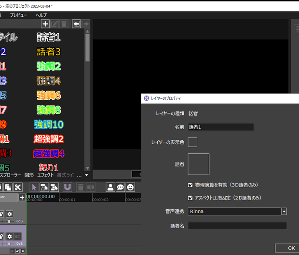299x255 pixels.
Task: Toggle the lock on the purple track
Action: point(1,237)
